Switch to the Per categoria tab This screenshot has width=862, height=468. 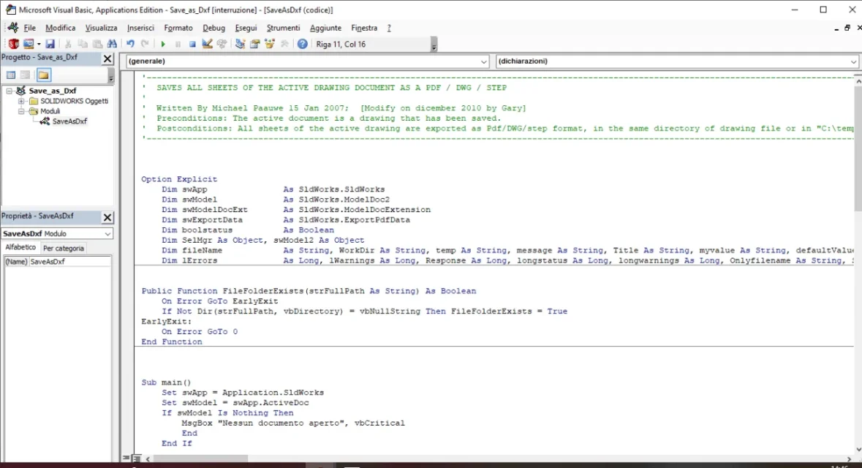[64, 248]
